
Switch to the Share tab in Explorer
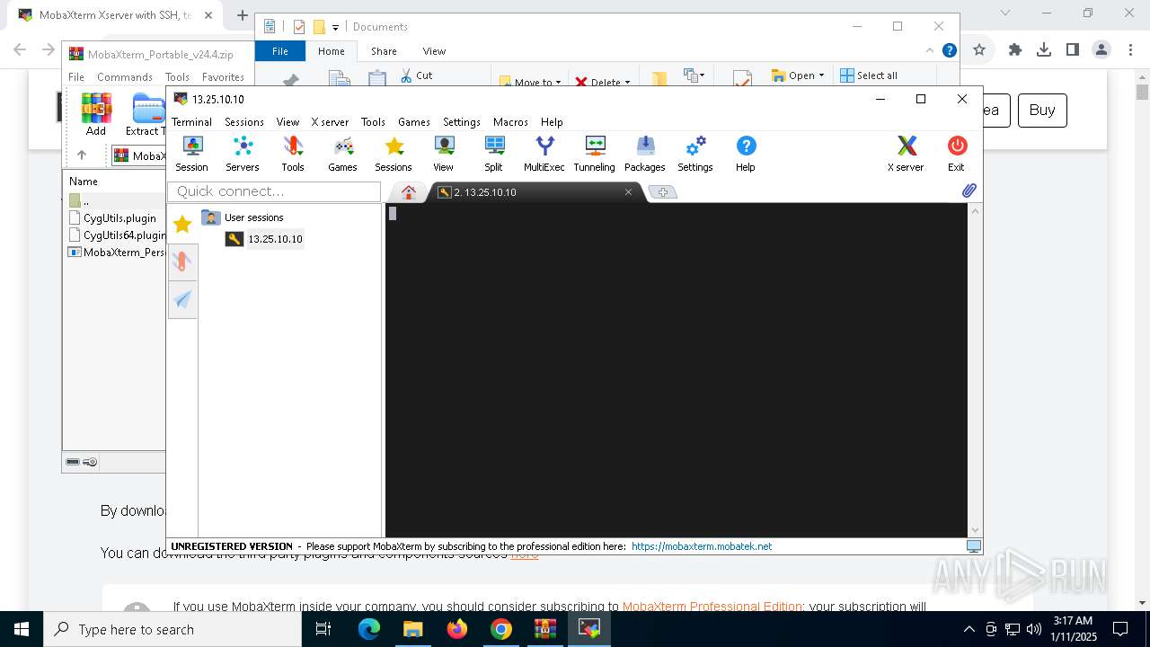click(x=384, y=51)
